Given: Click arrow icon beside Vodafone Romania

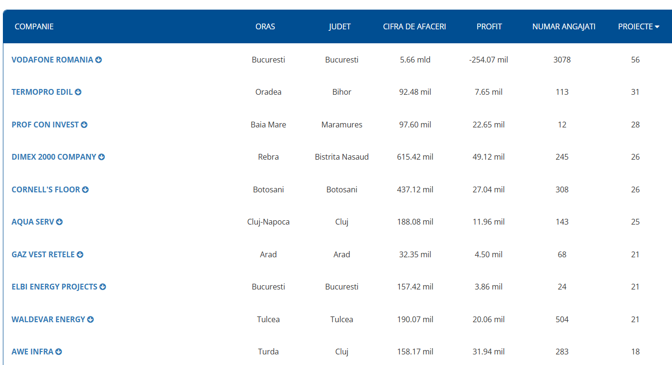Looking at the screenshot, I should [x=99, y=60].
